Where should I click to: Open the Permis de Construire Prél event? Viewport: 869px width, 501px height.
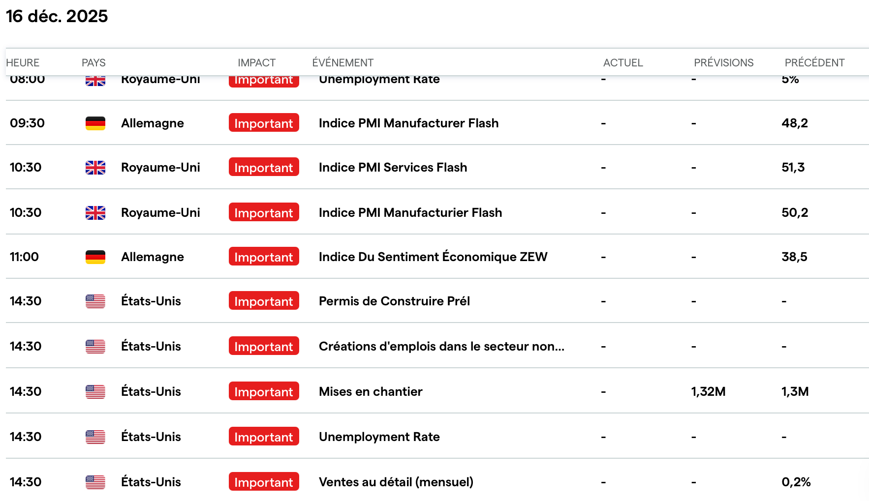click(x=394, y=301)
